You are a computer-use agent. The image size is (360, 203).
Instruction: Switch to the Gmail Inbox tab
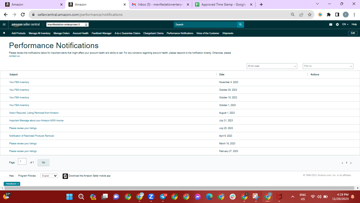160,4
